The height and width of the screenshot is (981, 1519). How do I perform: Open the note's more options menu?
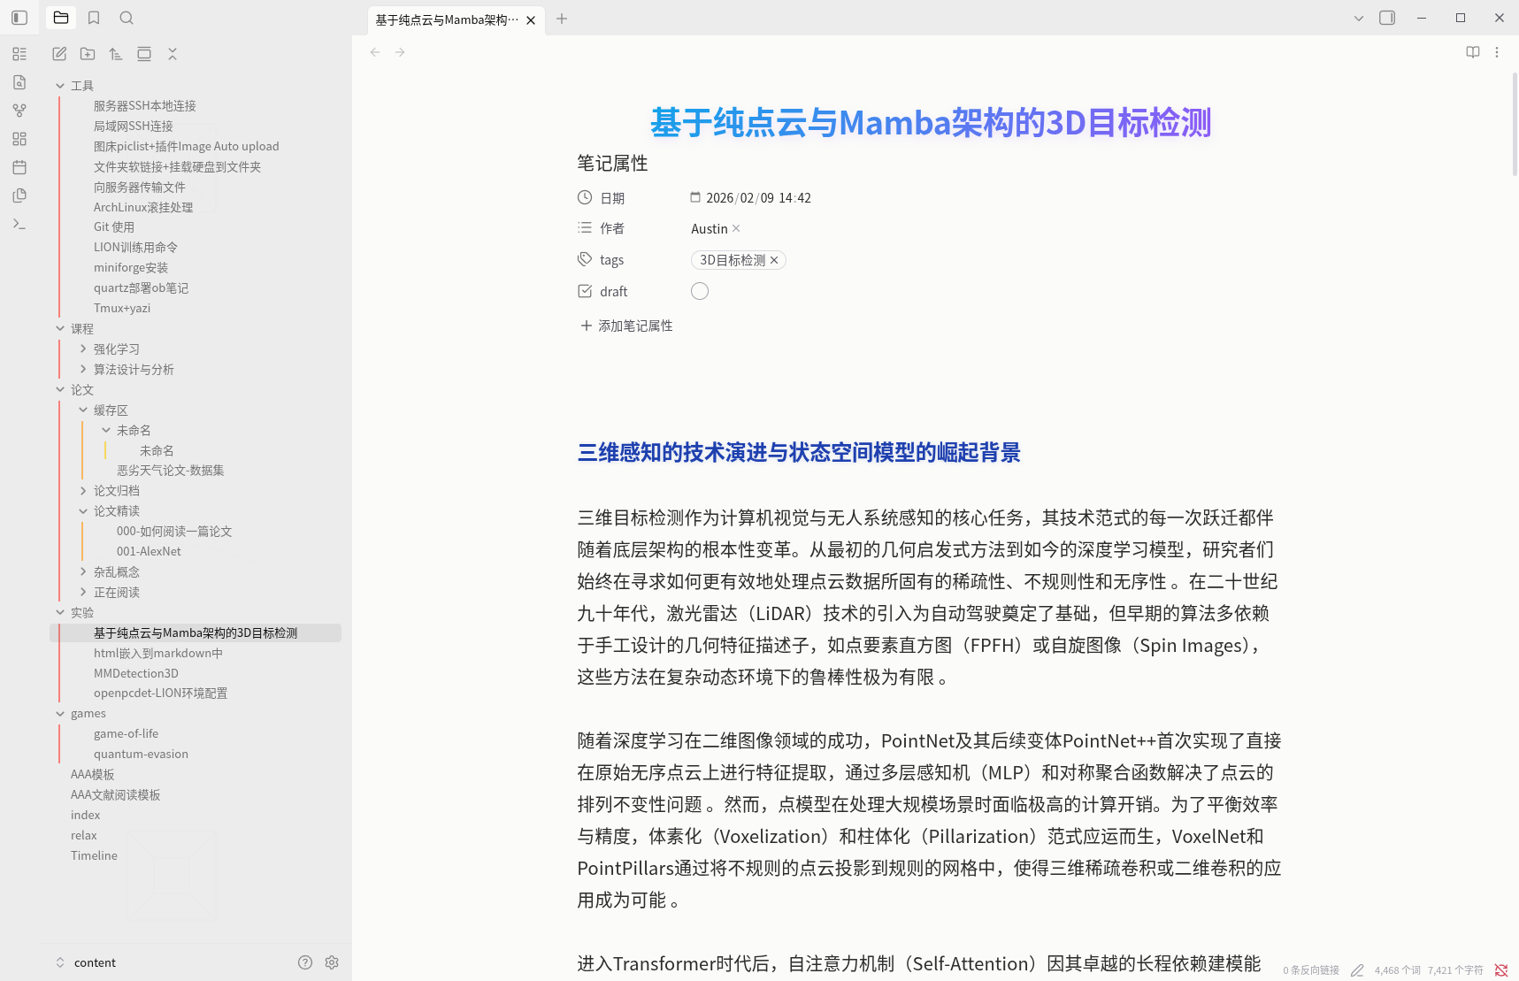(1497, 52)
